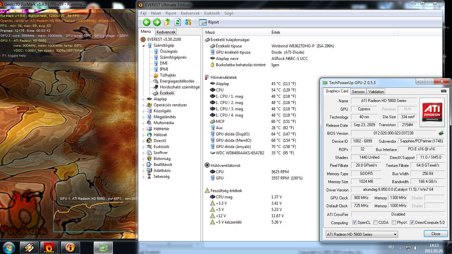Open the Windows Start menu orb
The width and height of the screenshot is (452, 254).
point(9,247)
